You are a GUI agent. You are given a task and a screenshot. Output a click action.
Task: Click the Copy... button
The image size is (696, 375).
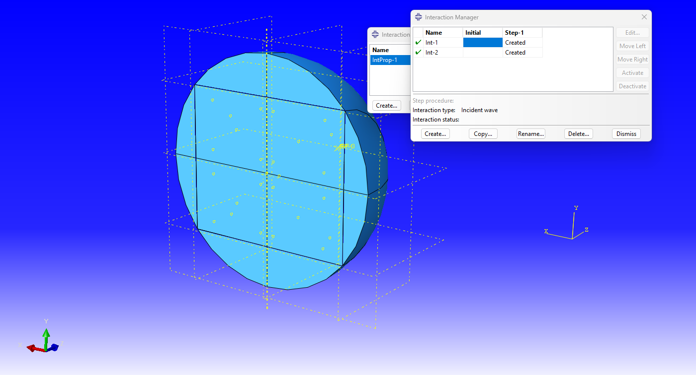pyautogui.click(x=483, y=134)
